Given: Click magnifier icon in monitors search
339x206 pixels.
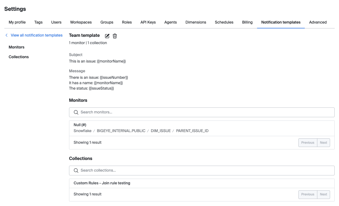Looking at the screenshot, I should (76, 112).
